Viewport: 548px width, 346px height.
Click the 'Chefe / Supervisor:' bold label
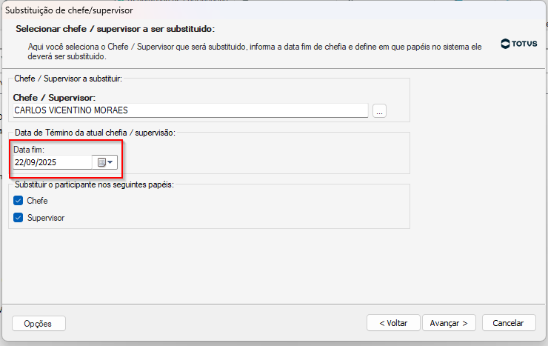[x=54, y=98]
